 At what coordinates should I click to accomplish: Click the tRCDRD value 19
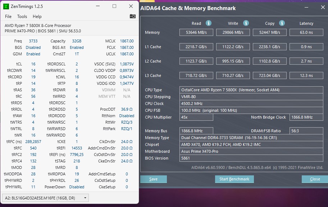point(33,77)
